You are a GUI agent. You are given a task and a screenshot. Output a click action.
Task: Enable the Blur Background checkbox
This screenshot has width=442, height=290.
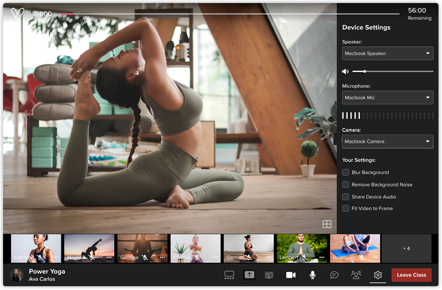[x=345, y=173]
